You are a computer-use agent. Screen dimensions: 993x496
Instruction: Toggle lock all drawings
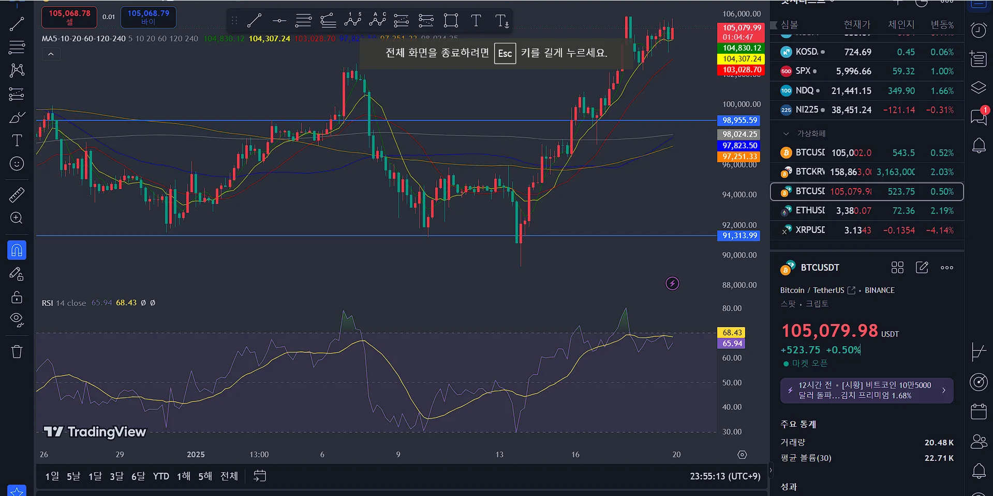pos(17,297)
